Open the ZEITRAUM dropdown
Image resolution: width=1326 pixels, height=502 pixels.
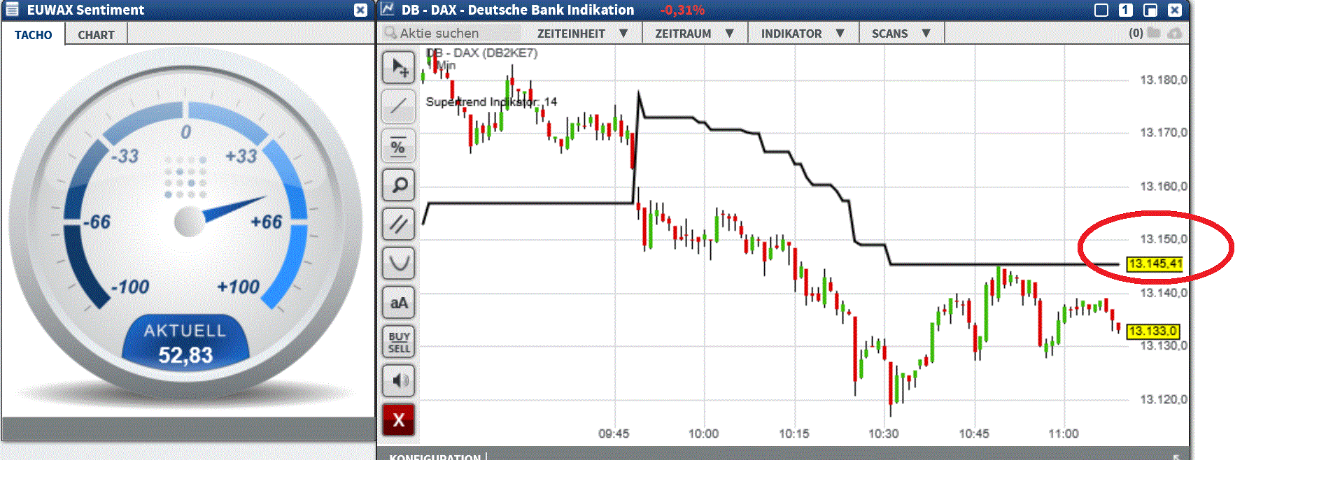694,34
